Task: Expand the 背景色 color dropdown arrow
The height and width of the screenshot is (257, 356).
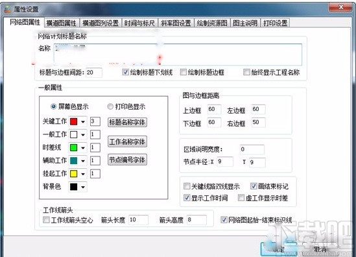Action: point(83,187)
